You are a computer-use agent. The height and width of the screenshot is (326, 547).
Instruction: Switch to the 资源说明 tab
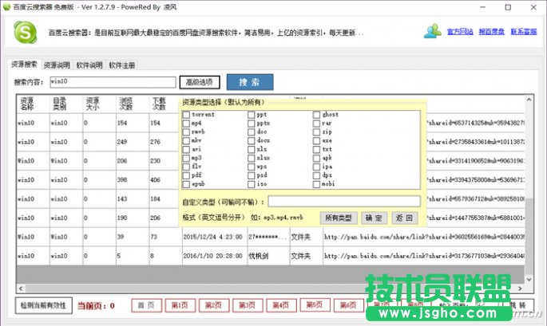57,65
